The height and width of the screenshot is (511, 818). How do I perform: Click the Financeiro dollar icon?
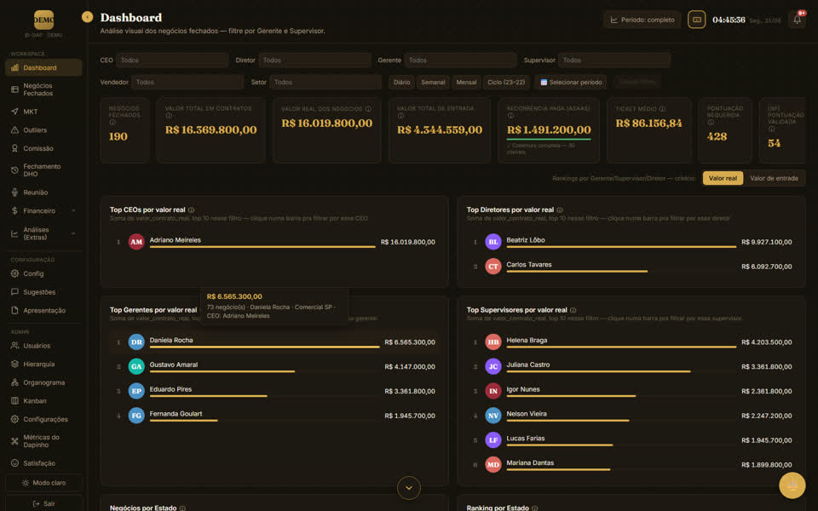(14, 210)
